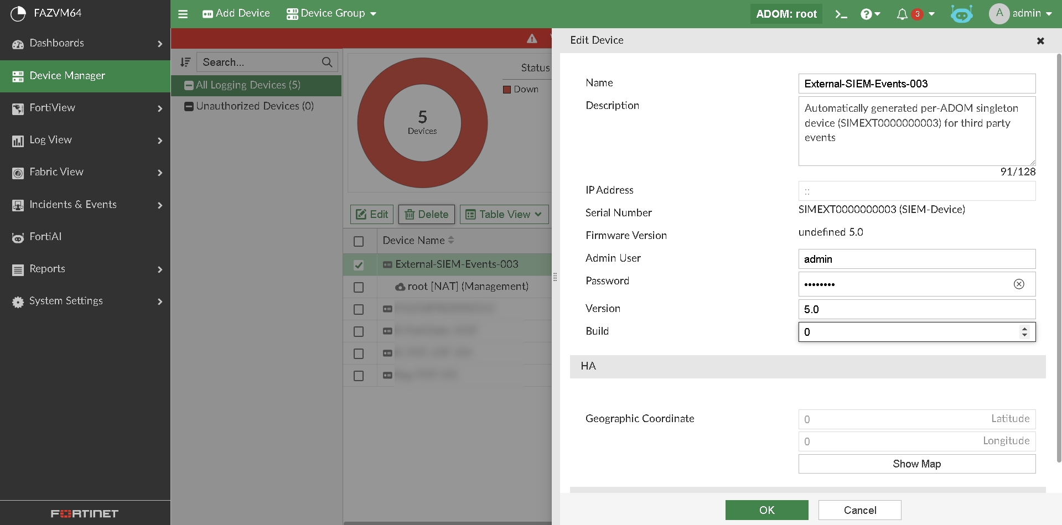Check the root [NAT] (Management) row checkbox
Viewport: 1062px width, 525px height.
tap(359, 287)
